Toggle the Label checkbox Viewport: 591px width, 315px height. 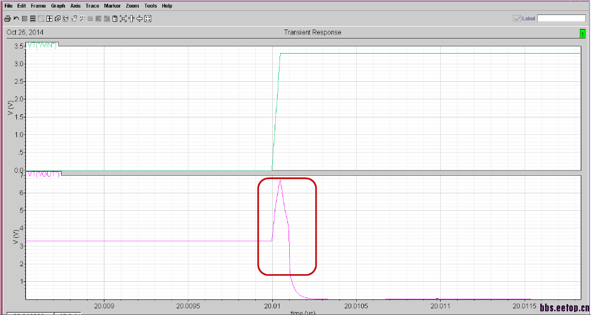pyautogui.click(x=517, y=19)
